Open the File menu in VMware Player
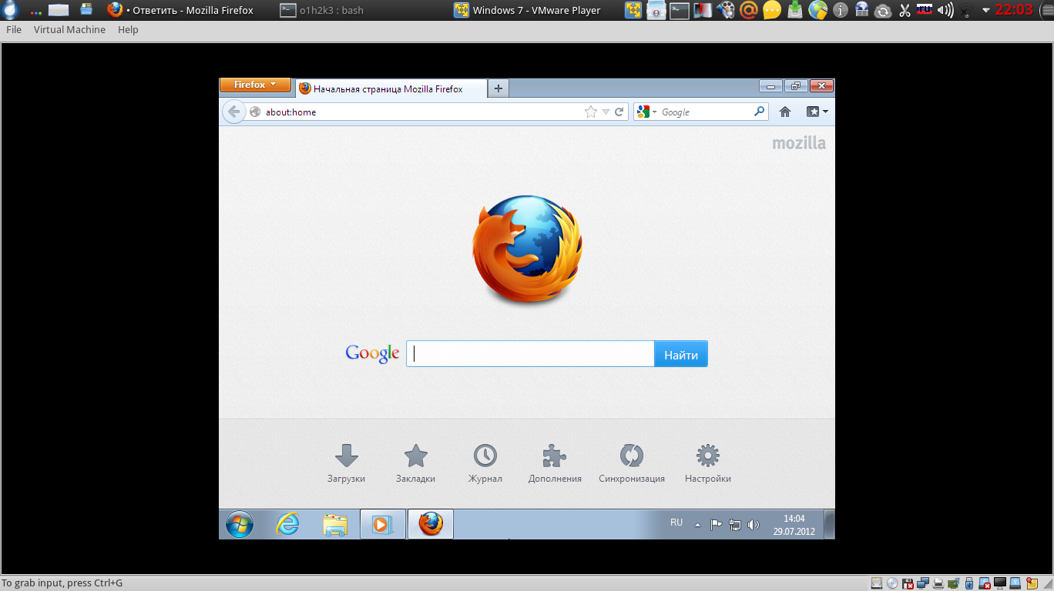 14,29
